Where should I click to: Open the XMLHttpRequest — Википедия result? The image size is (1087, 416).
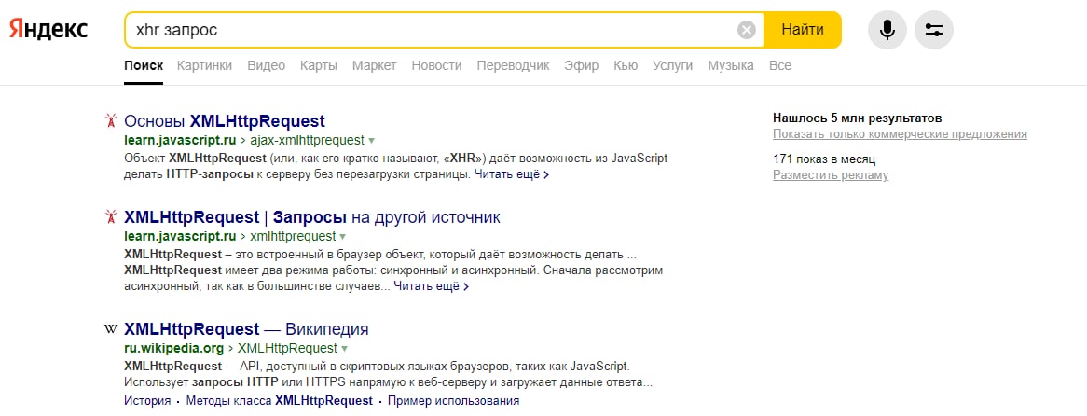coord(246,328)
